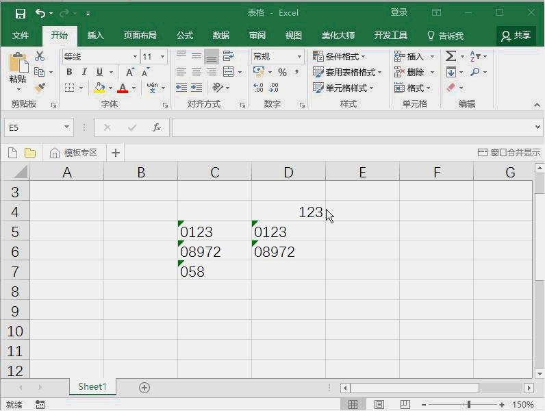Toggle top vertical alignment

(x=181, y=55)
